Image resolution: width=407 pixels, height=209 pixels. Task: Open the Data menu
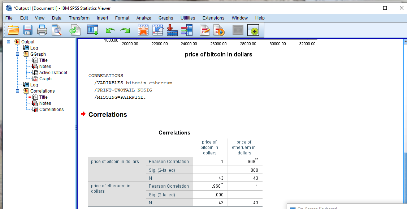pos(57,18)
